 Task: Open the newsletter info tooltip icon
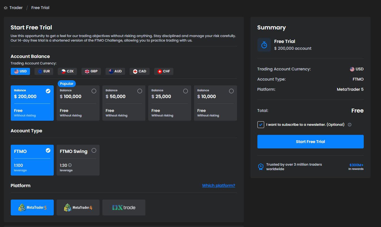pyautogui.click(x=350, y=124)
